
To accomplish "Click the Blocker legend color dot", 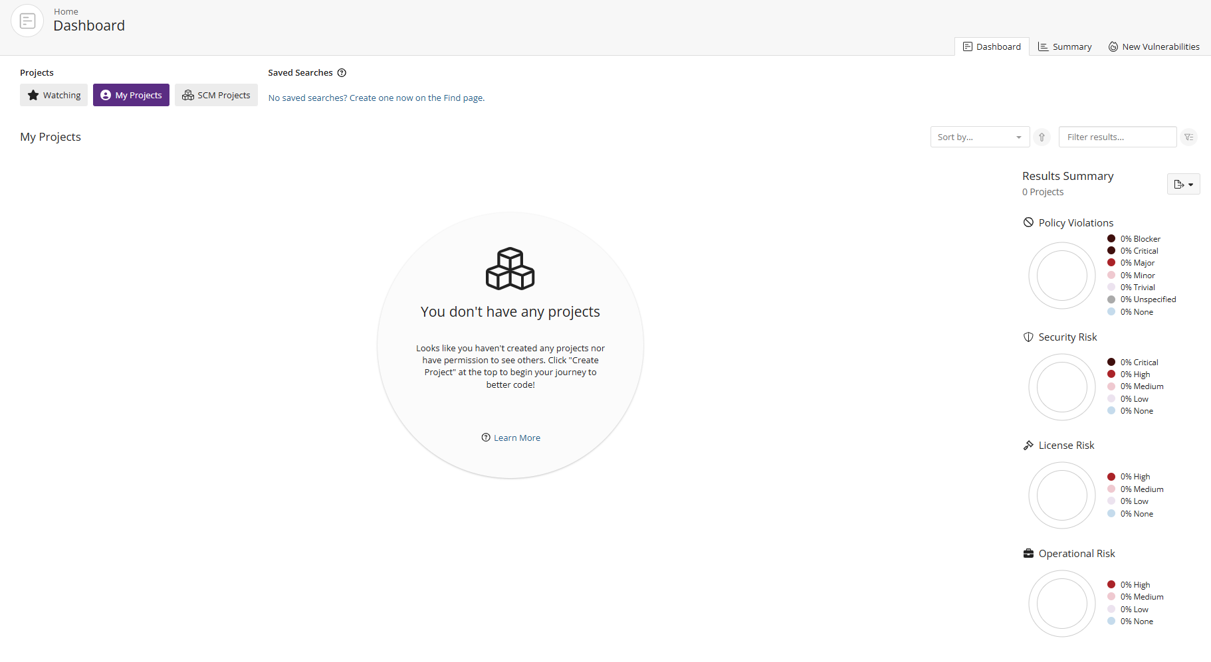I will (1111, 239).
